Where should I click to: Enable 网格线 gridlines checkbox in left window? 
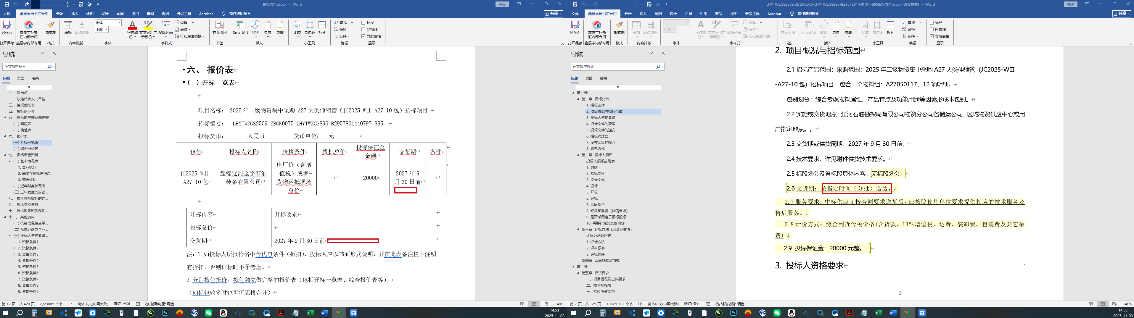pos(363,30)
